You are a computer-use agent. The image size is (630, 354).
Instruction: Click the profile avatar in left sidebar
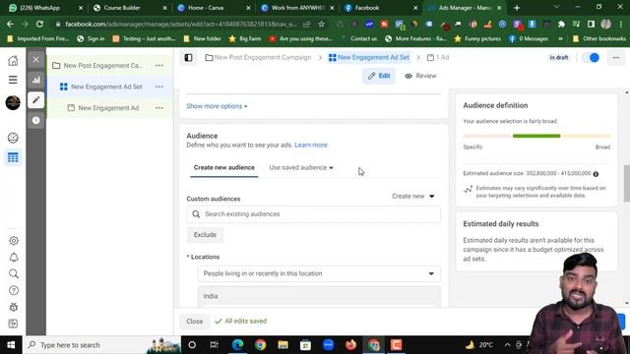[x=13, y=102]
